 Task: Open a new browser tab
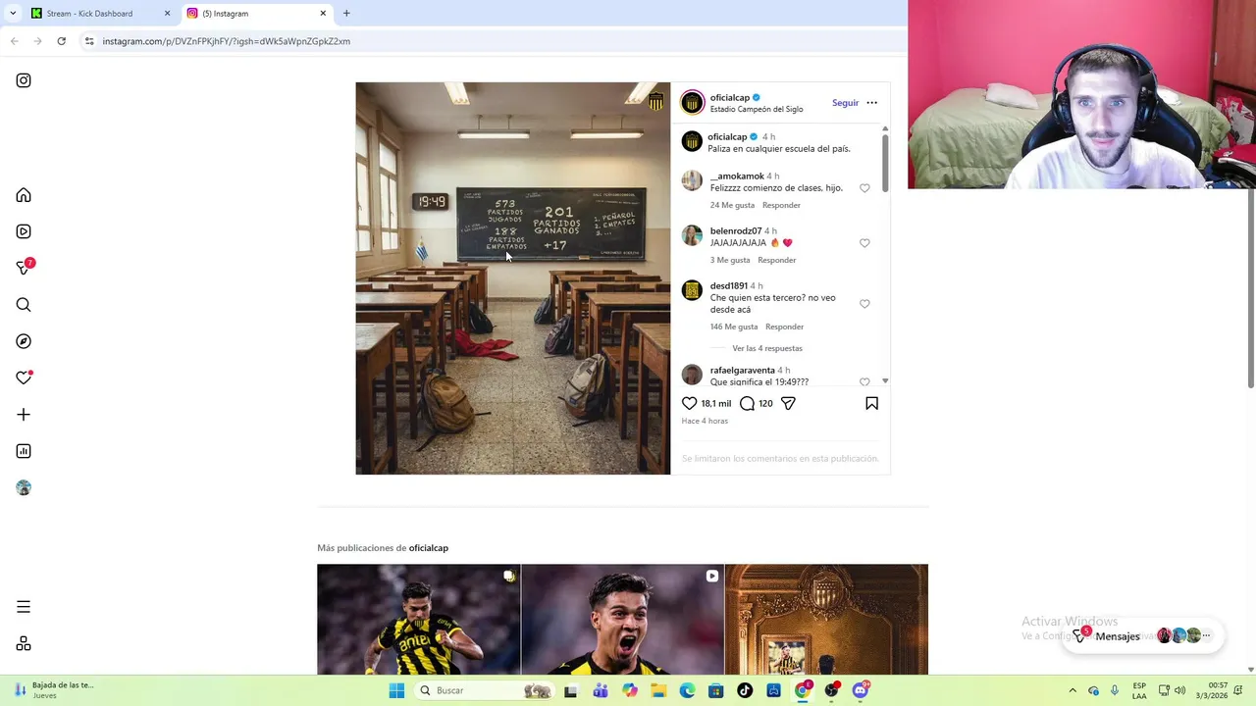(346, 14)
